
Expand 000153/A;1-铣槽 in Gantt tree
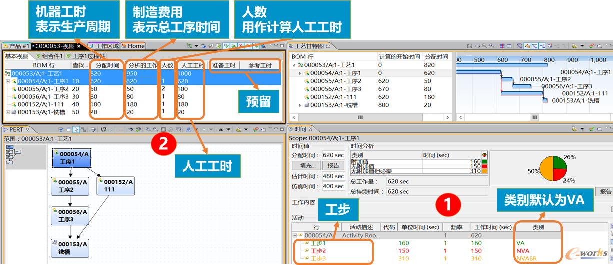pos(300,105)
